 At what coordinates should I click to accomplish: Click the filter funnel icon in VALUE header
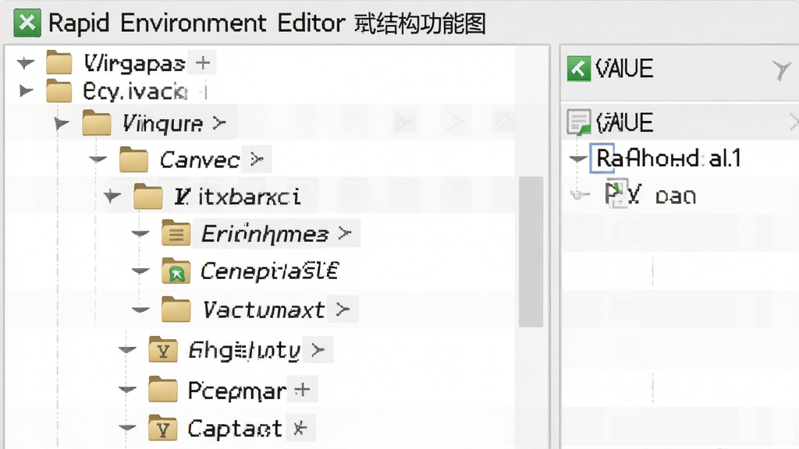click(x=781, y=70)
